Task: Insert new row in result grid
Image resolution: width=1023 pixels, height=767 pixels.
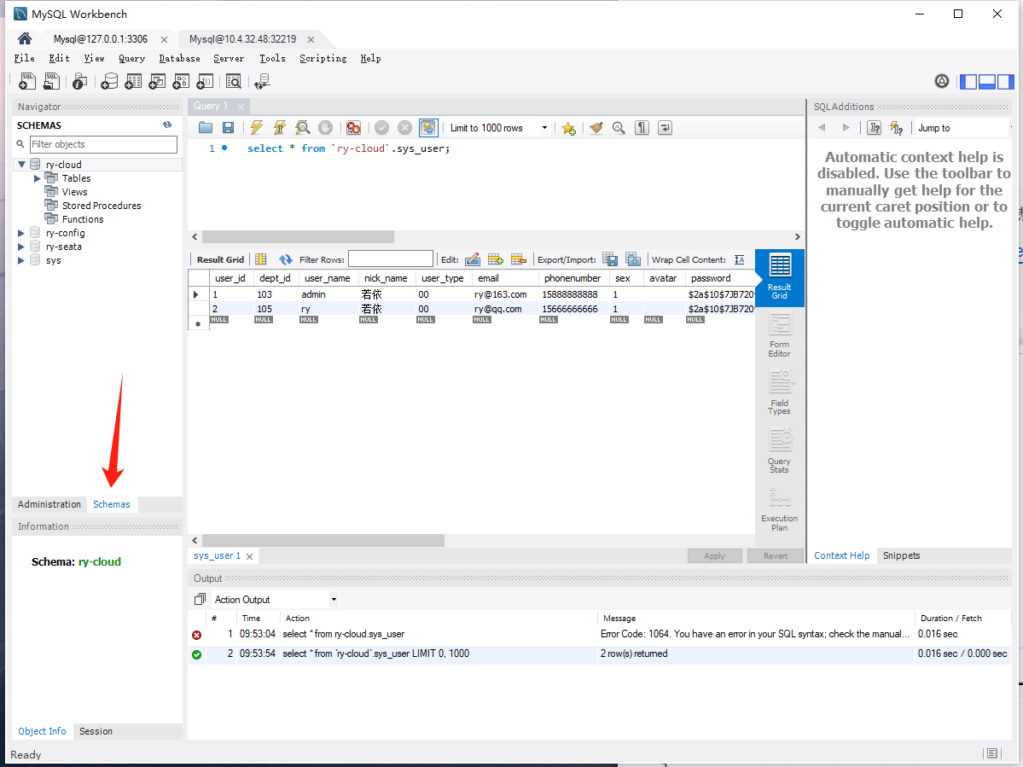Action: click(495, 259)
